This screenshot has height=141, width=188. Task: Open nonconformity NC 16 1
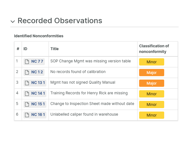(x=38, y=115)
